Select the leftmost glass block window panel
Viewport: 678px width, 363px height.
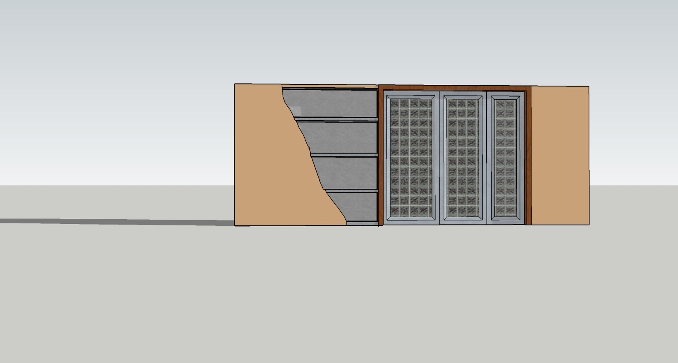pos(411,158)
